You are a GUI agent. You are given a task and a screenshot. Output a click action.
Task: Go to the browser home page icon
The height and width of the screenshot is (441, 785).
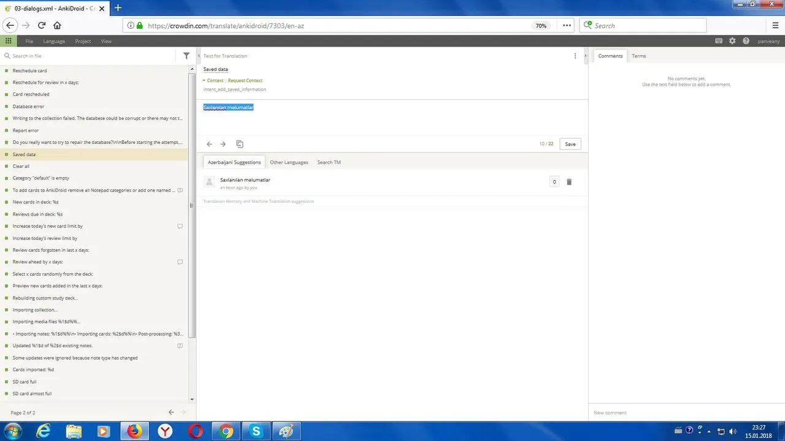tap(57, 25)
